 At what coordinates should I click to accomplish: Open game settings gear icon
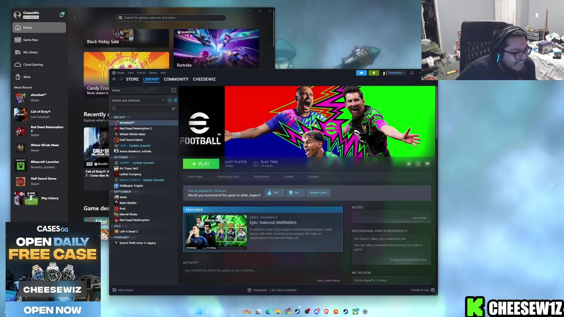409,164
